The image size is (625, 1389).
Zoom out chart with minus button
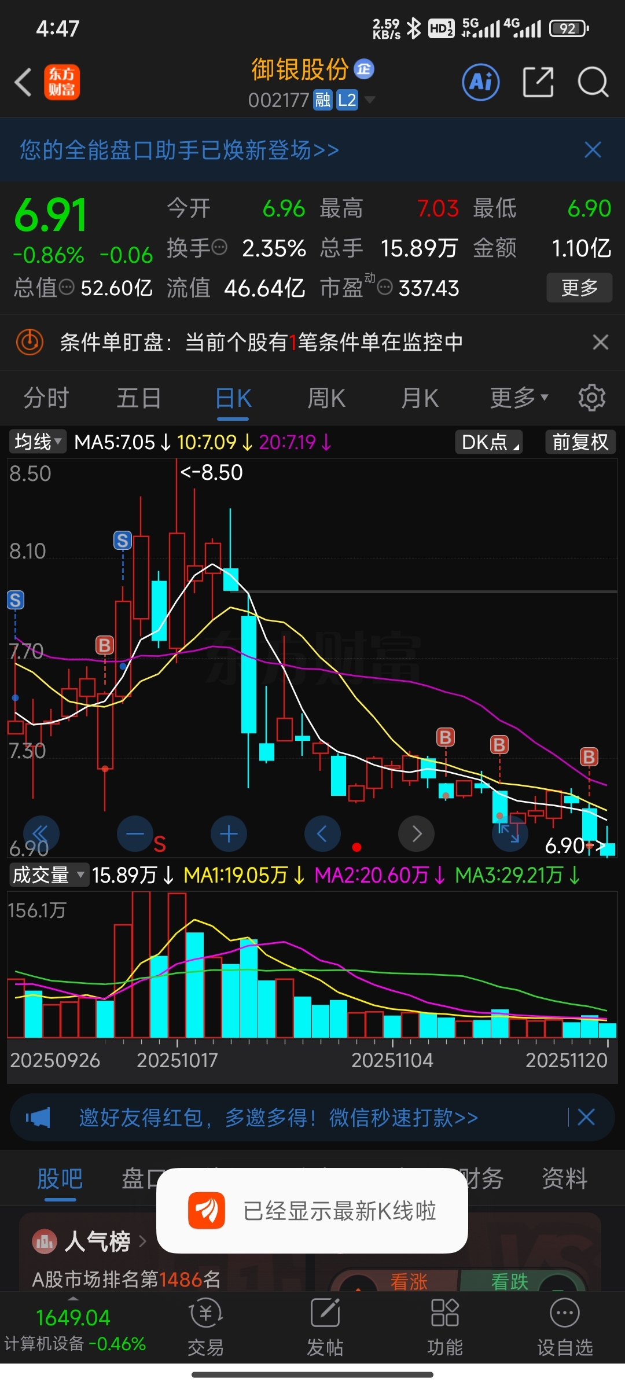pos(135,834)
